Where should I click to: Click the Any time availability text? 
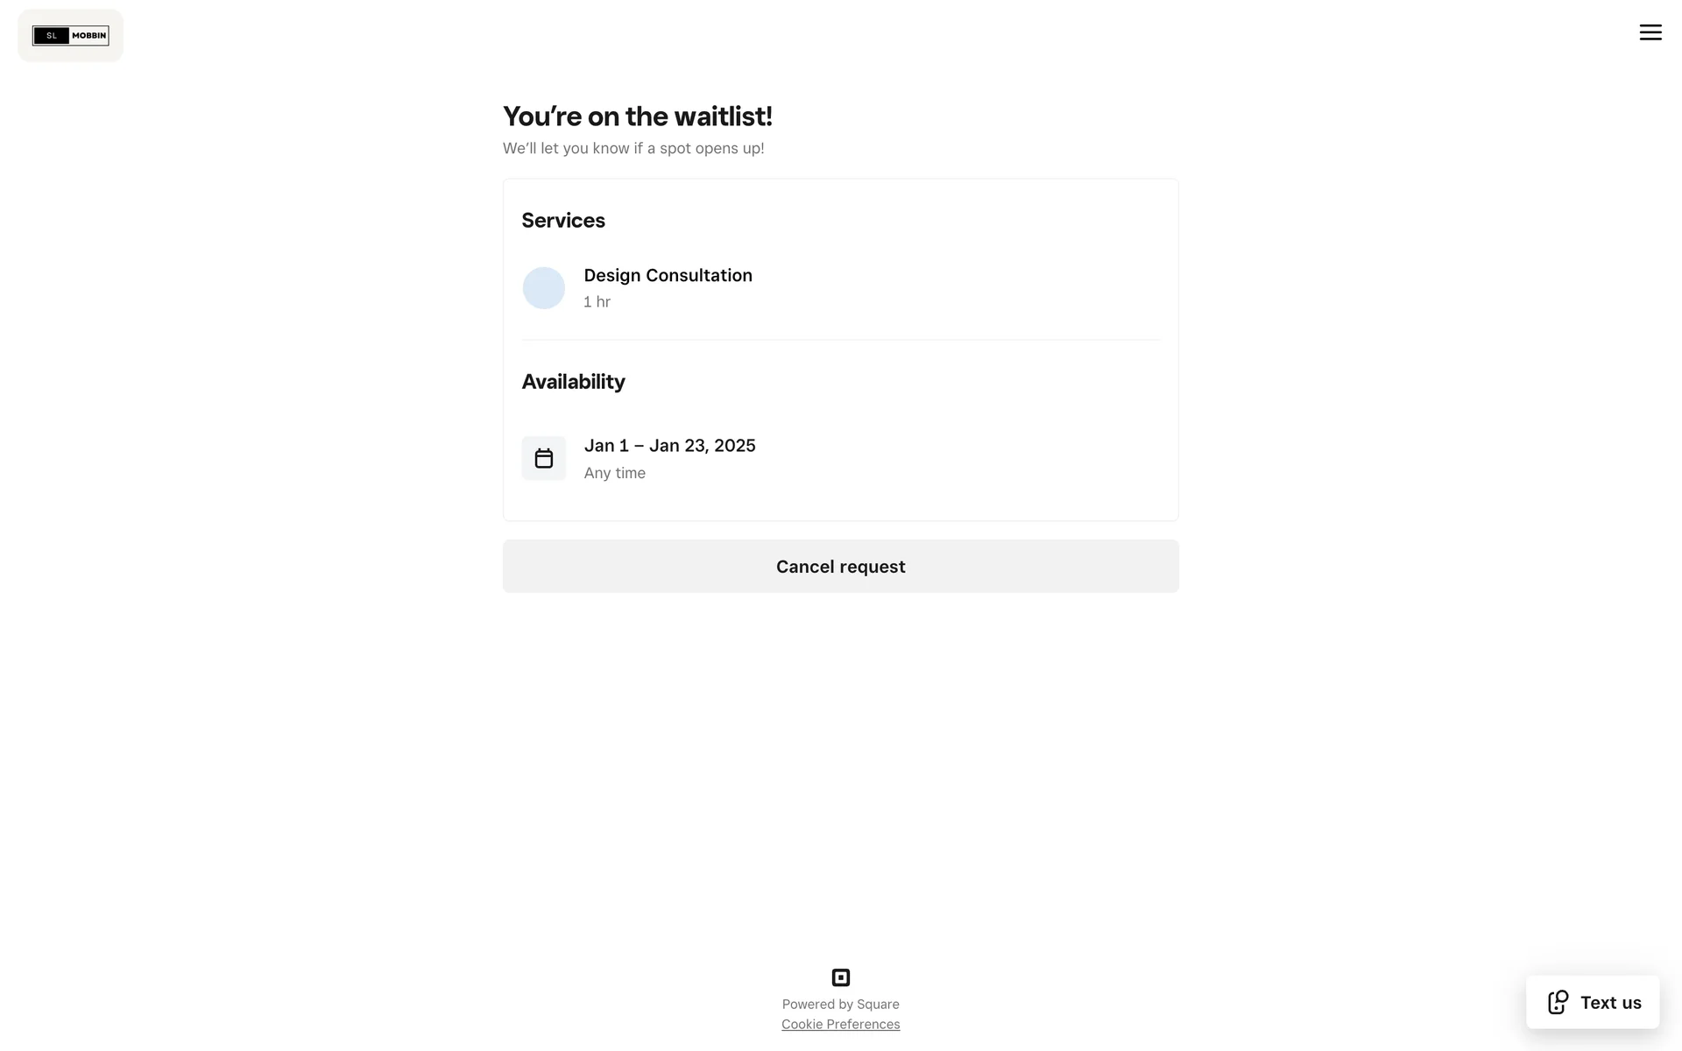614,473
